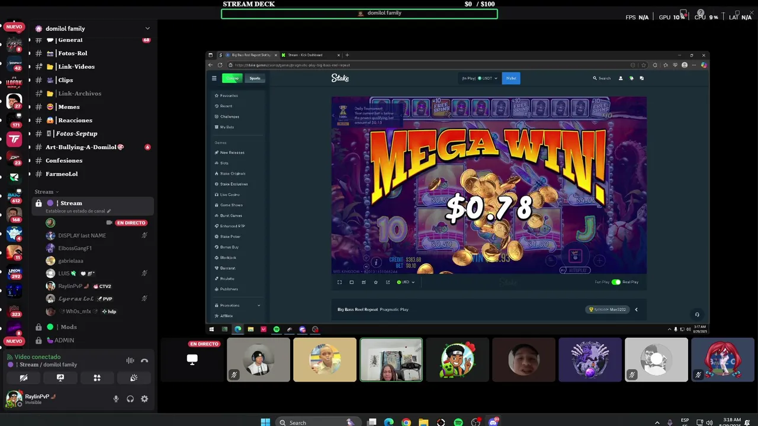This screenshot has height=426, width=758.
Task: Open a new browser tab with plus
Action: 347,55
